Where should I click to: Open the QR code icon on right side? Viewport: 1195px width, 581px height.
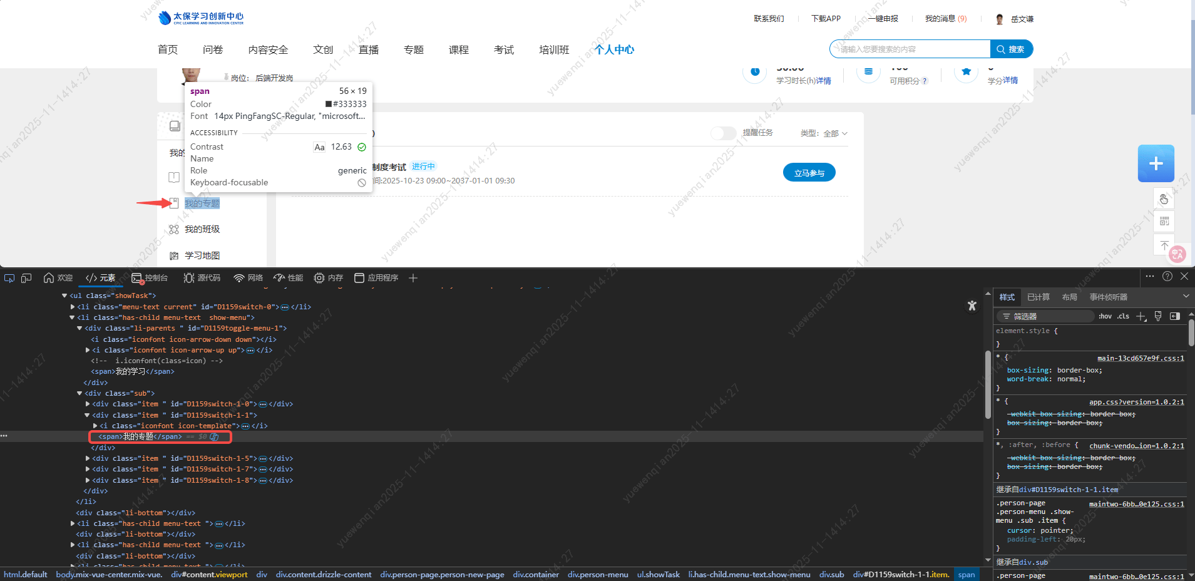coord(1164,221)
